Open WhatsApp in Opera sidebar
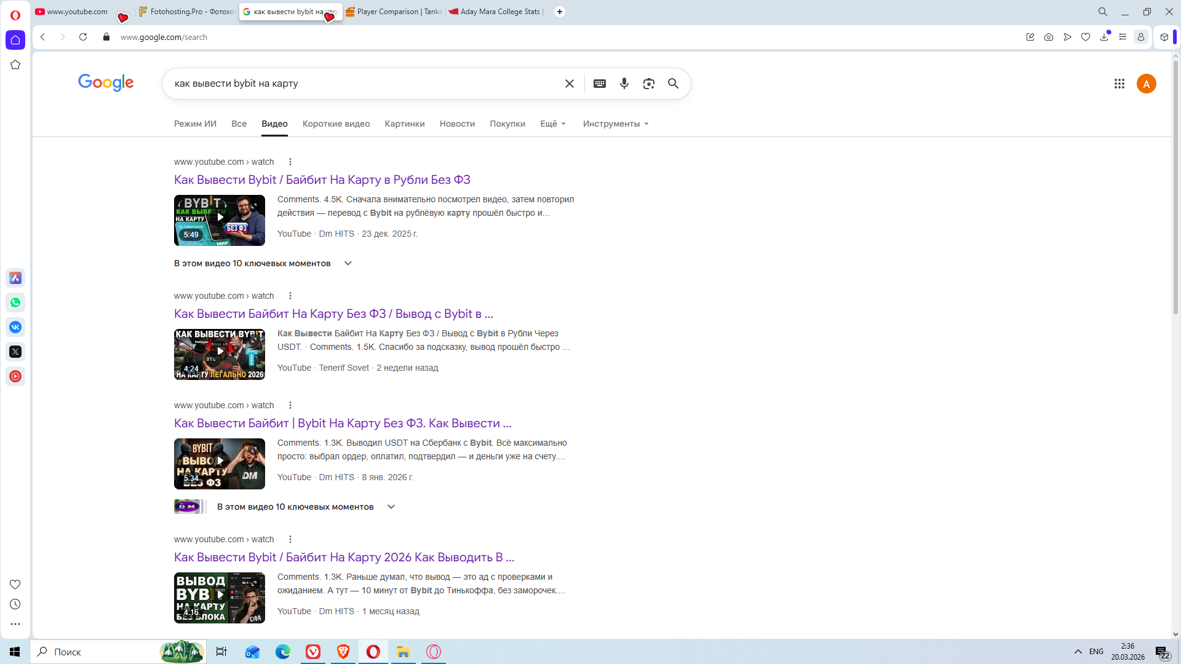Viewport: 1181px width, 664px height. [x=15, y=302]
